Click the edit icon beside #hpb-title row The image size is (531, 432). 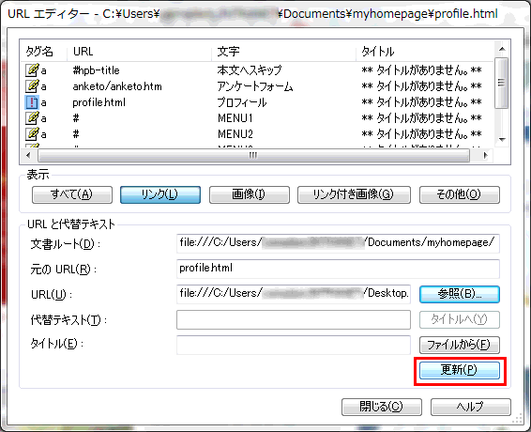pyautogui.click(x=32, y=70)
